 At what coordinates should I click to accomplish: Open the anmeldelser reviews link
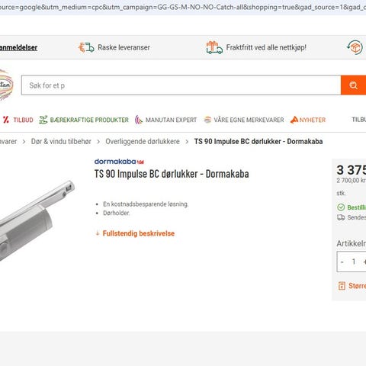18,47
